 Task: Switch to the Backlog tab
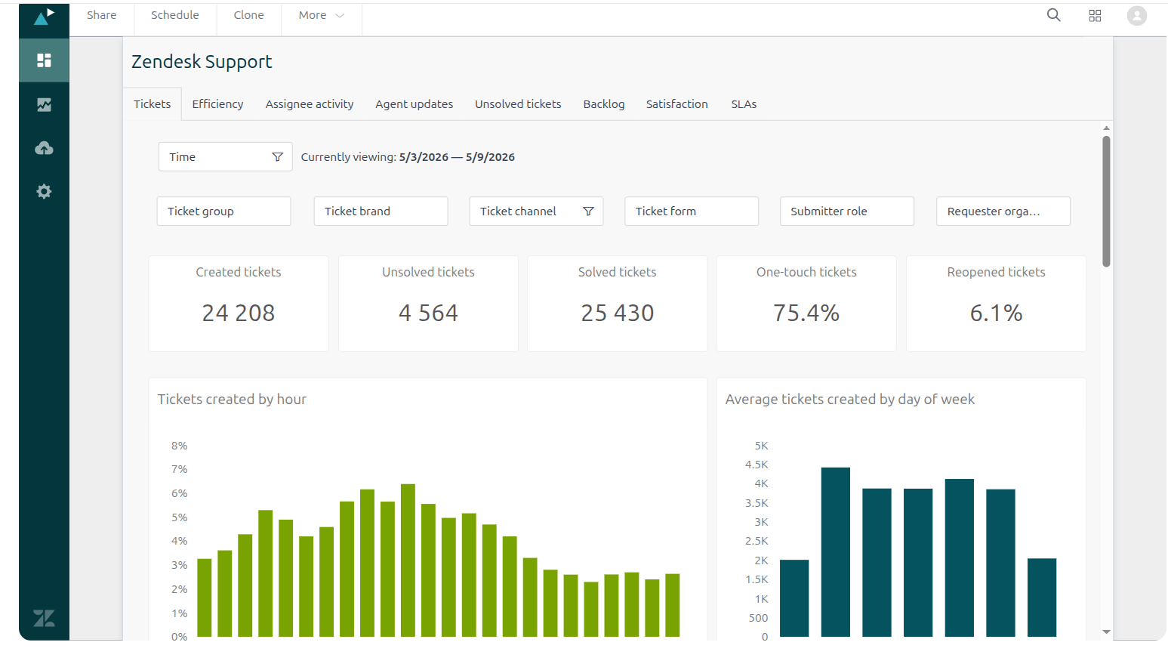tap(603, 104)
